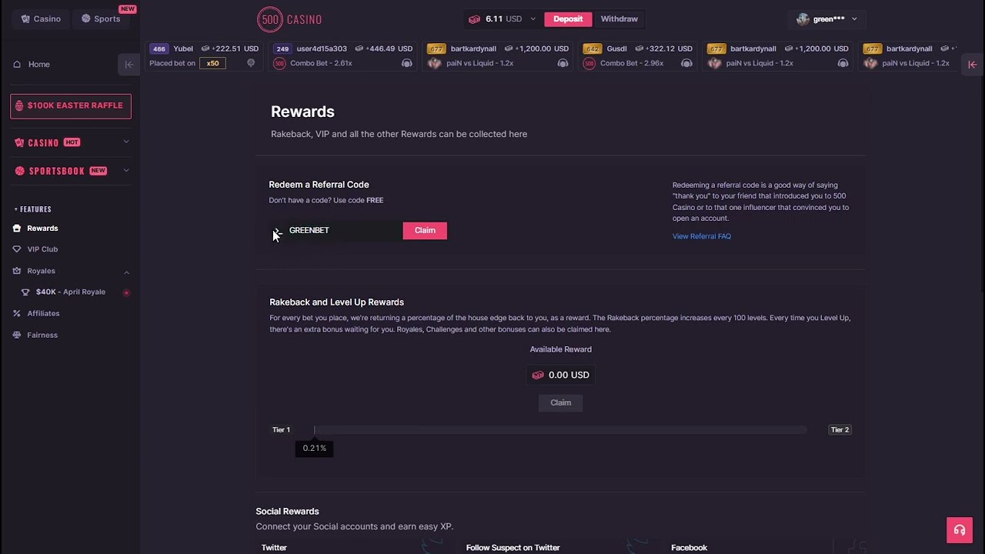Collapse the Royales submenu chevron
Image resolution: width=985 pixels, height=554 pixels.
pyautogui.click(x=126, y=272)
